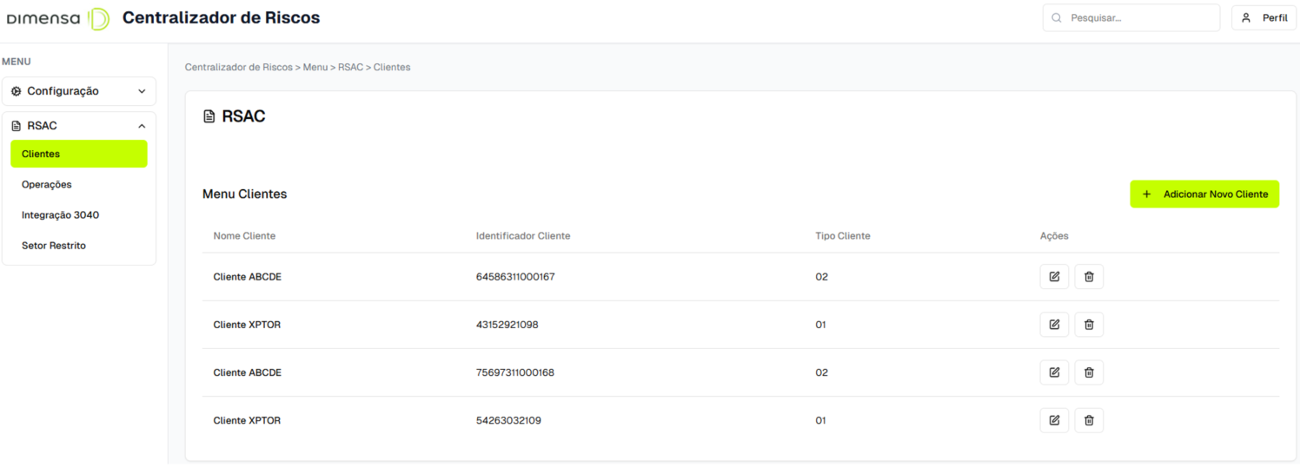Edit the client with identifier 75697311000168
This screenshot has height=474, width=1300.
1054,372
